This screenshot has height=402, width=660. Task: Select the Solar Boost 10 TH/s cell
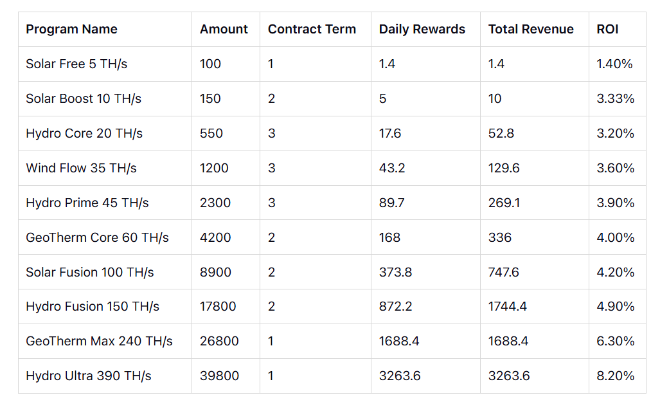click(x=84, y=99)
